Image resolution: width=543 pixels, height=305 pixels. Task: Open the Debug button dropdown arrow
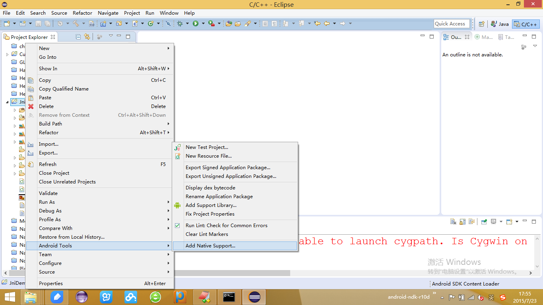click(187, 23)
